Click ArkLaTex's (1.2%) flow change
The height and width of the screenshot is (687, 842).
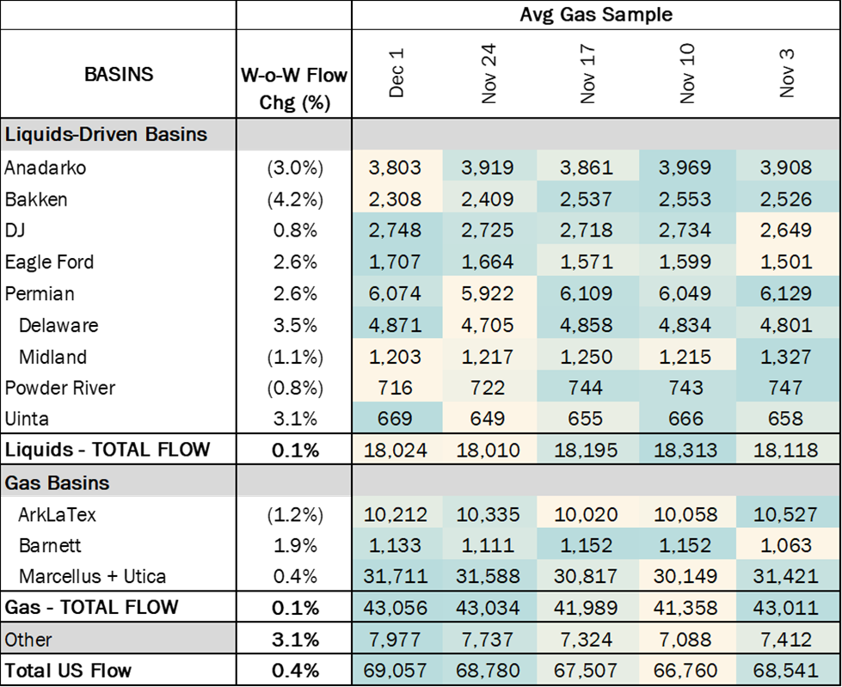[295, 515]
